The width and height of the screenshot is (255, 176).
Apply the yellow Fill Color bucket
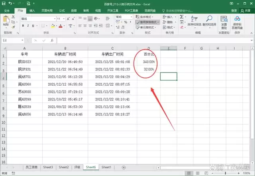tap(53, 25)
